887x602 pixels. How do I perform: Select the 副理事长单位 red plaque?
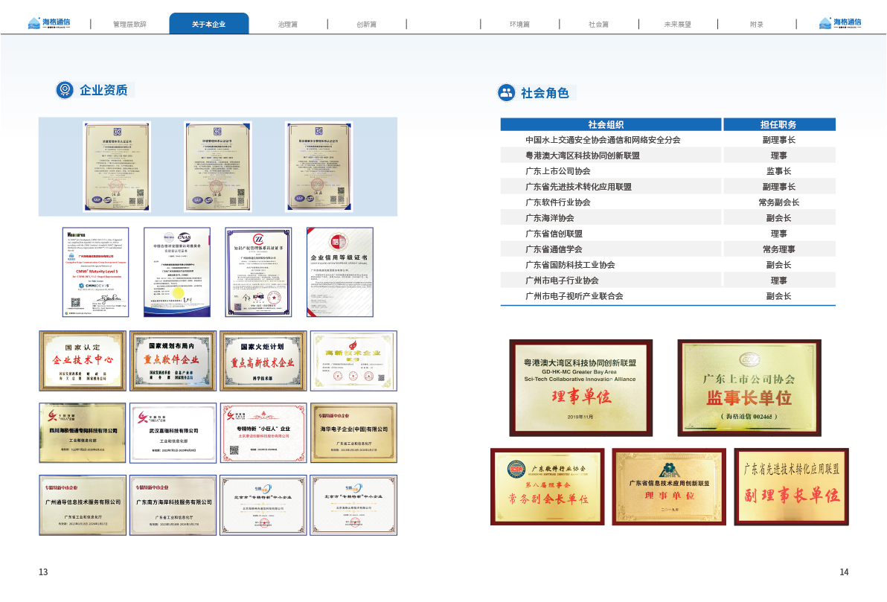(791, 487)
